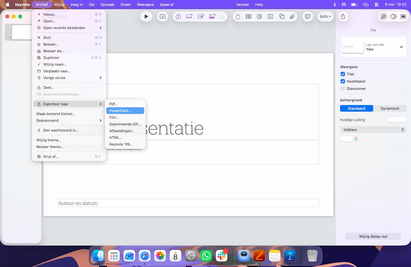Insert a shape from the toolbar
The width and height of the screenshot is (411, 267).
pos(282,16)
